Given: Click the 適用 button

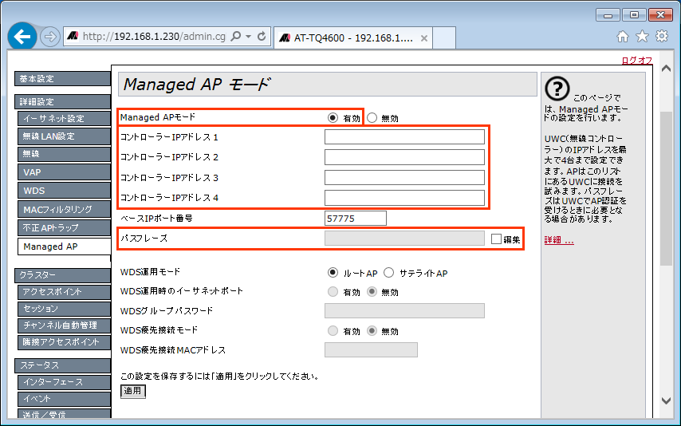Looking at the screenshot, I should [132, 391].
